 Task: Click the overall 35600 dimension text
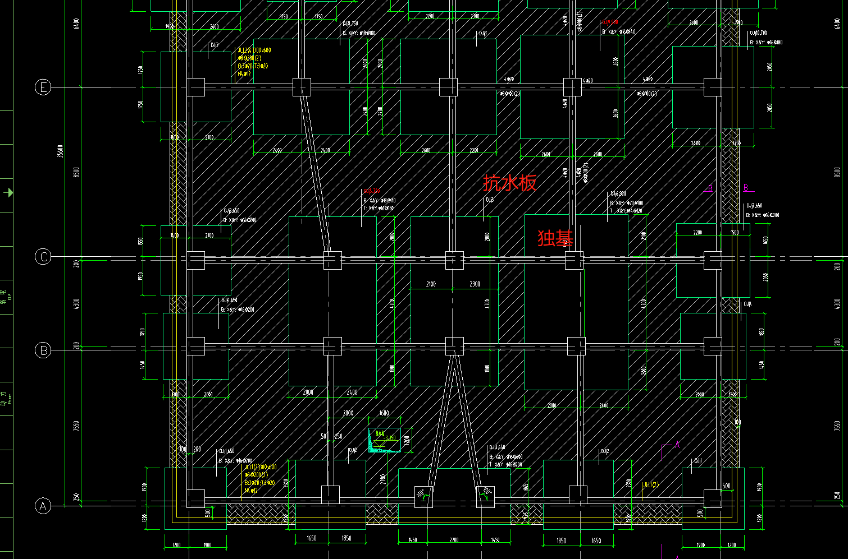(x=61, y=151)
